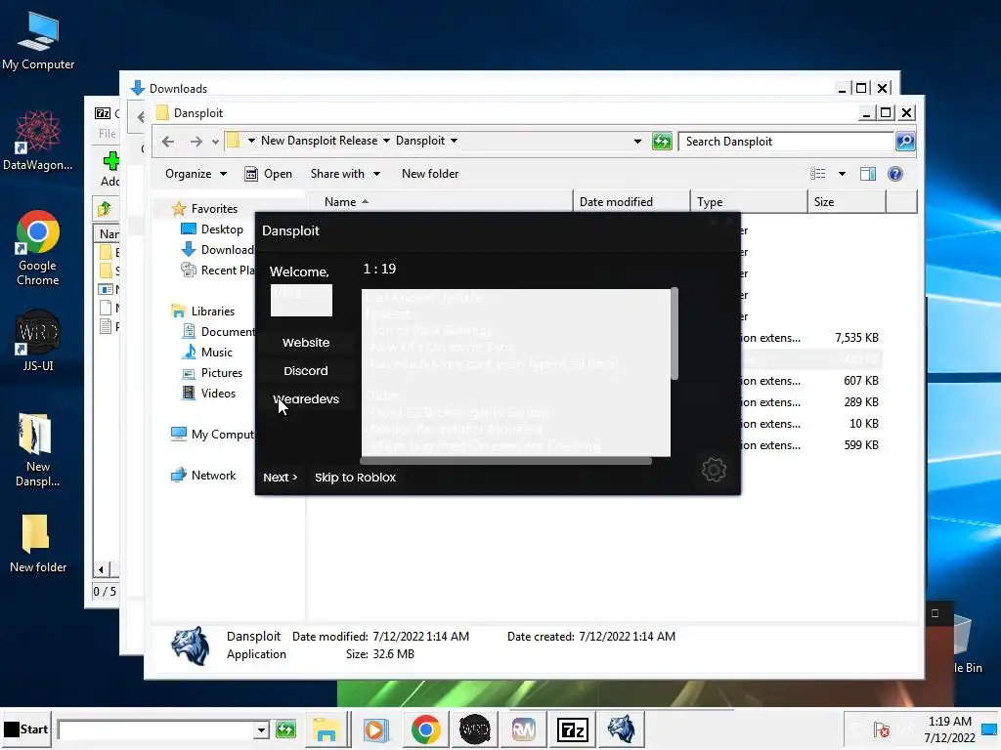This screenshot has height=750, width=1001.
Task: Click the Search Dansploit field
Action: click(786, 142)
